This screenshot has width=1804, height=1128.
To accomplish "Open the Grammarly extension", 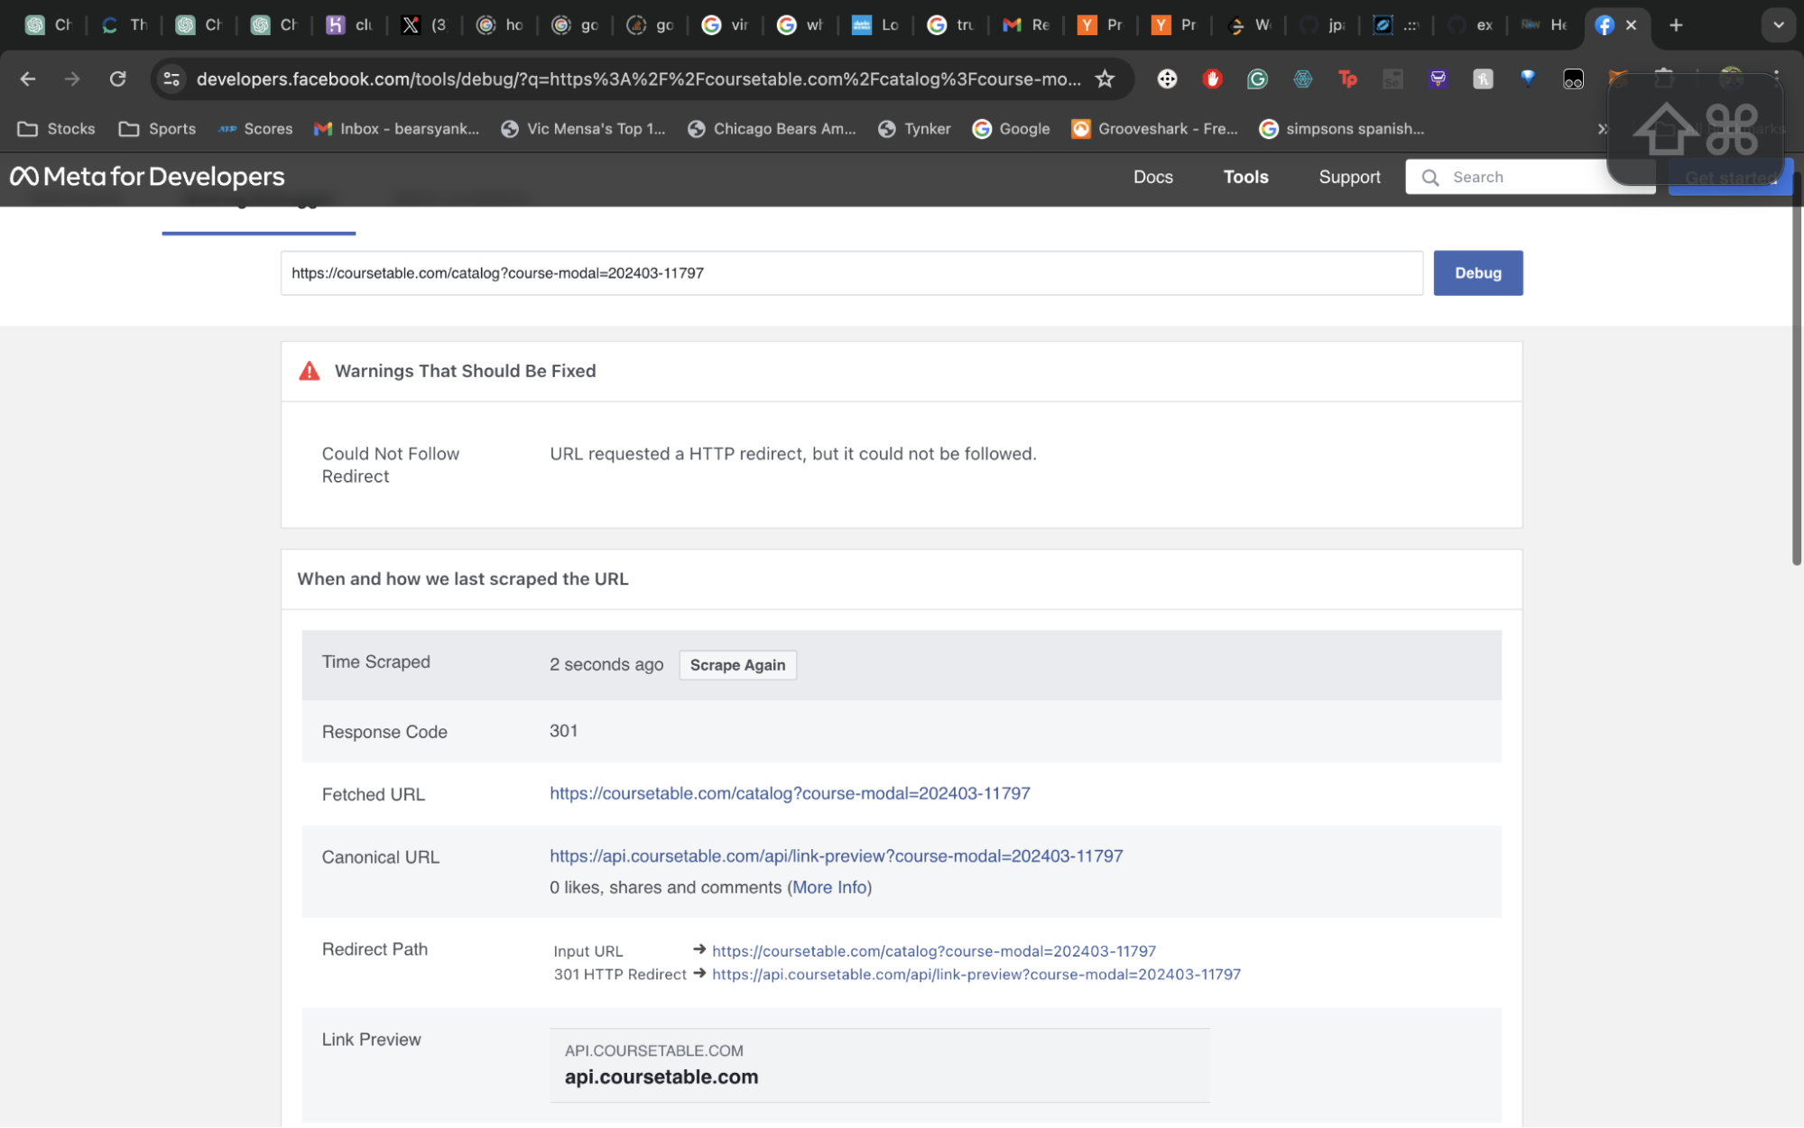I will 1257,79.
